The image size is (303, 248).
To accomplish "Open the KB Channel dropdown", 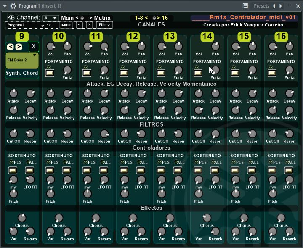I will tap(50, 18).
